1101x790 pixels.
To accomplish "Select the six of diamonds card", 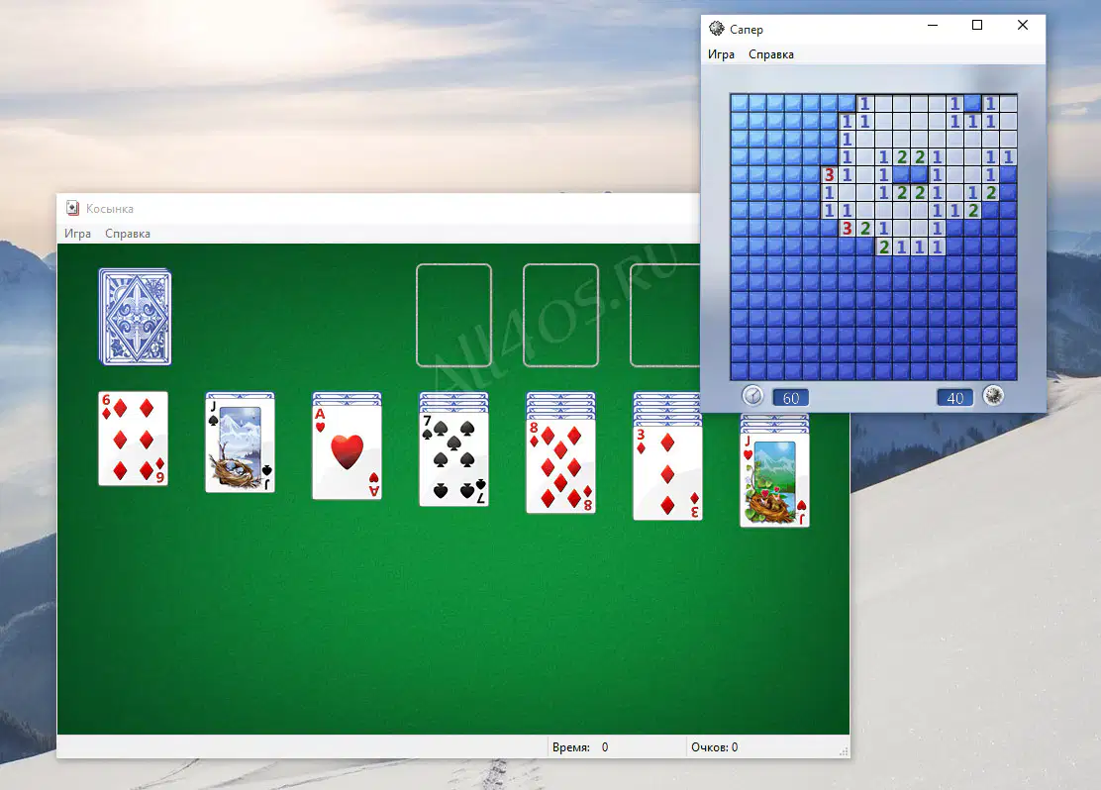I will click(x=134, y=439).
